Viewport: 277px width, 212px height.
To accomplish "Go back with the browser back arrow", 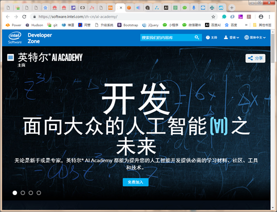I will point(7,17).
